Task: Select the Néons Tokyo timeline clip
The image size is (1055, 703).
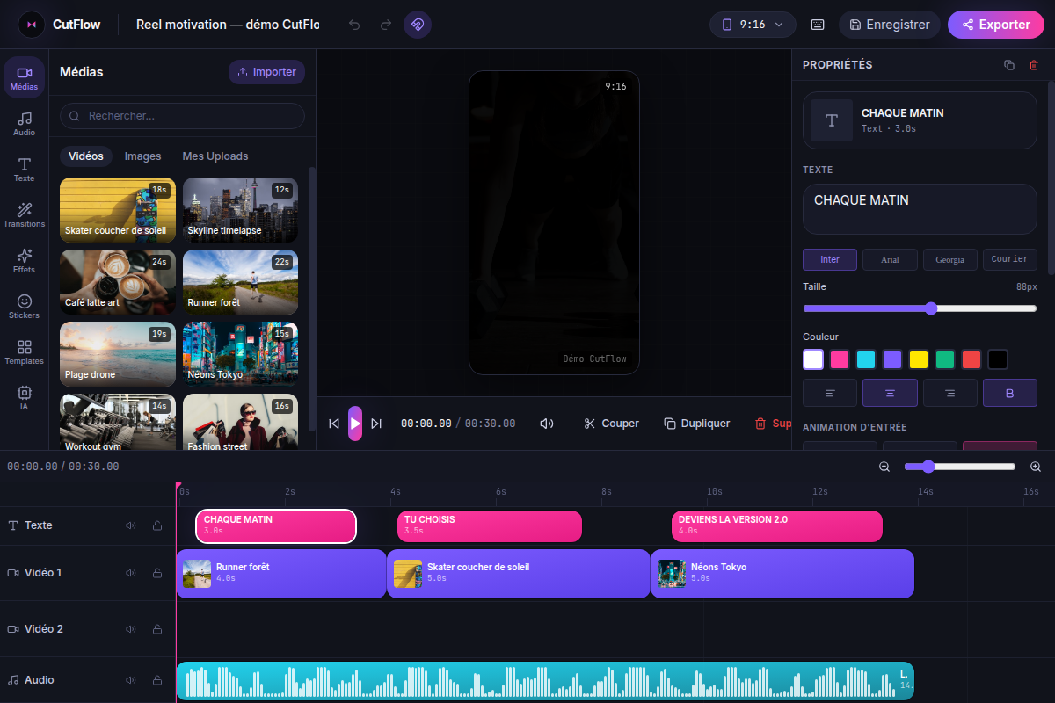Action: coord(782,574)
